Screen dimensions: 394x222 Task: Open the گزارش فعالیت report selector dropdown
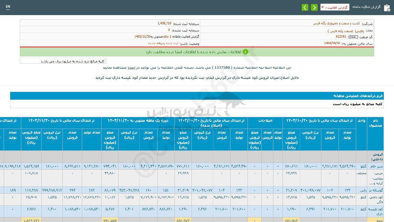[x=335, y=7]
